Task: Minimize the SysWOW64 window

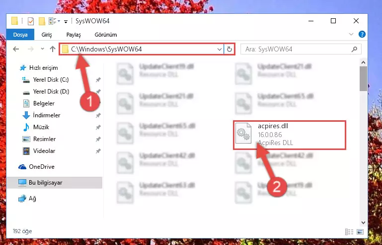Action: point(311,21)
